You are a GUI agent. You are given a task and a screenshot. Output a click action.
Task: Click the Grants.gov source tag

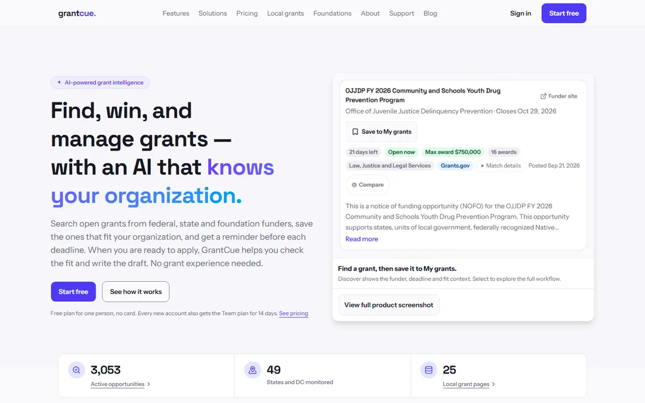click(x=455, y=166)
